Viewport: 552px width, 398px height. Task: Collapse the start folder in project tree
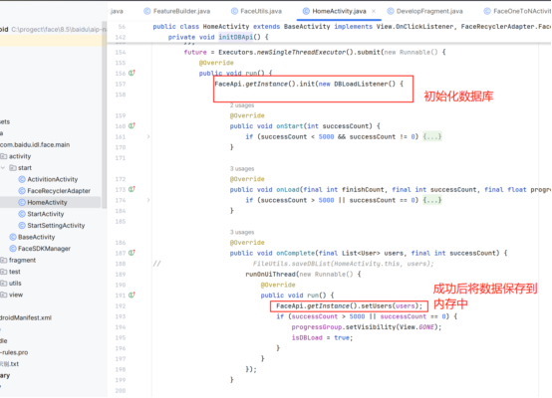click(3, 168)
